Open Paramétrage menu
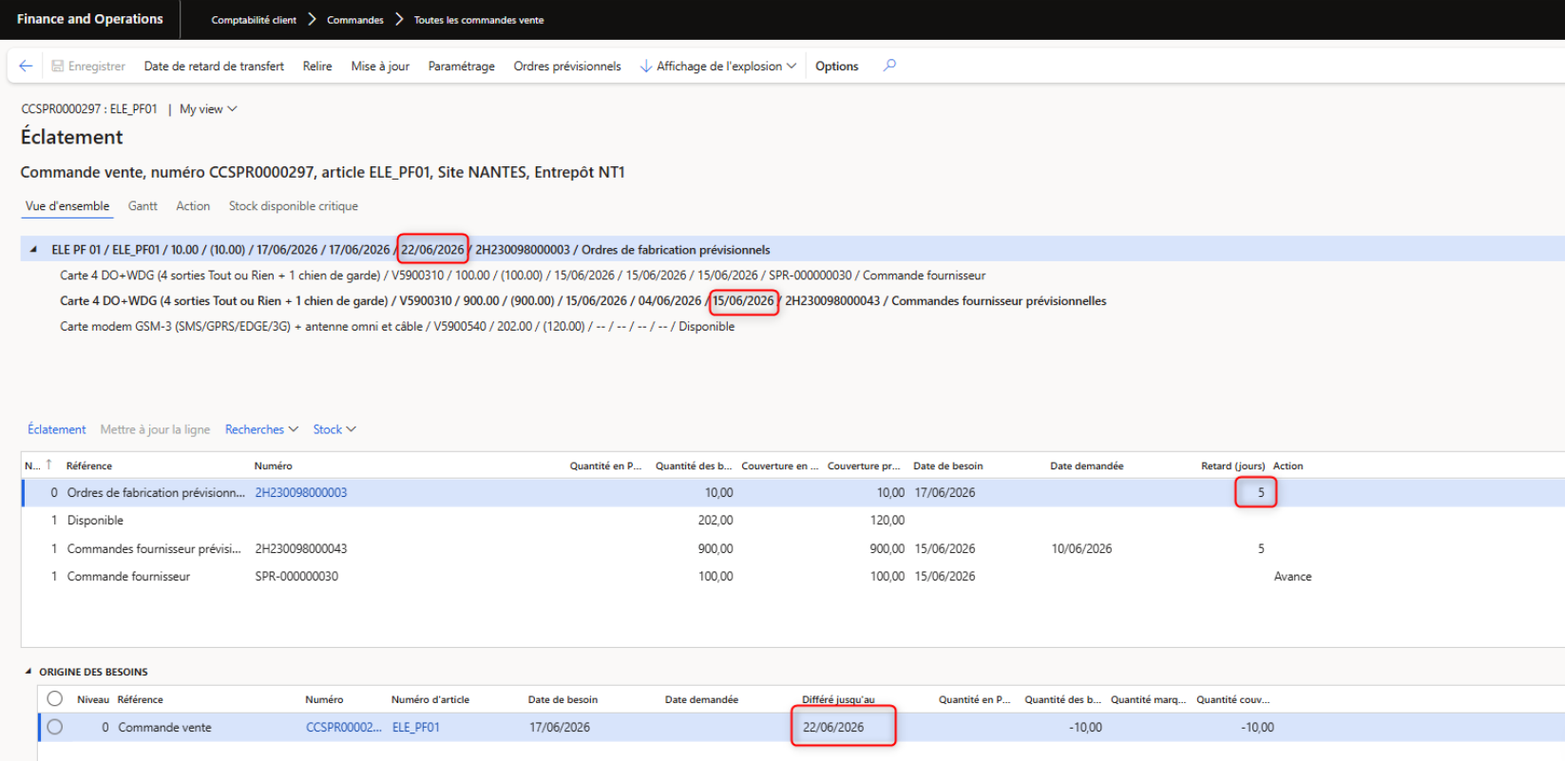 tap(462, 67)
